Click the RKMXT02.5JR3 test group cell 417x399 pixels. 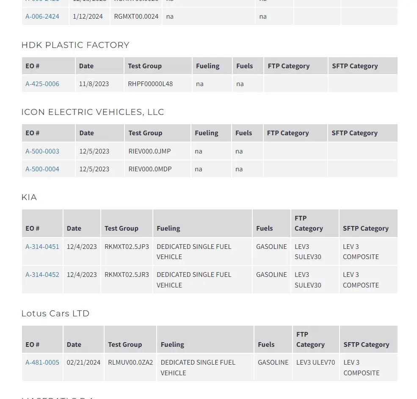pos(127,274)
